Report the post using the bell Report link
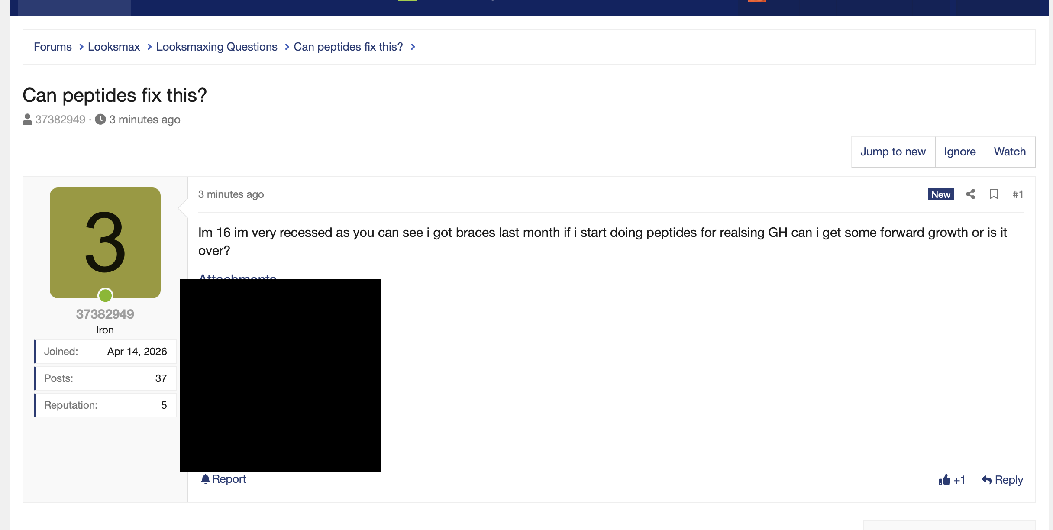 (223, 479)
